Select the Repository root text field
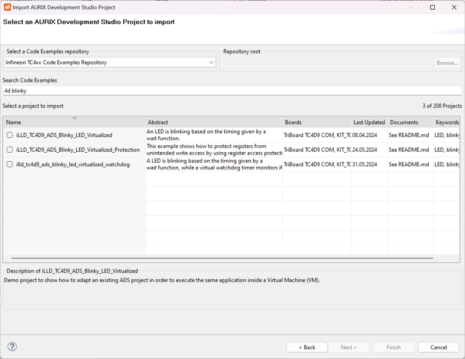Image resolution: width=465 pixels, height=359 pixels. click(326, 62)
